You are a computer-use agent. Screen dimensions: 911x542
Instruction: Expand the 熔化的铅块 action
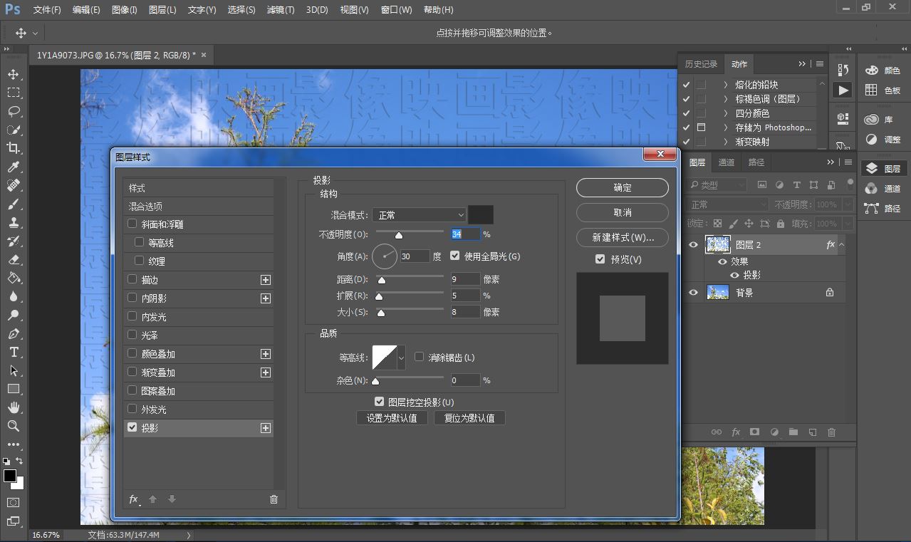(725, 85)
